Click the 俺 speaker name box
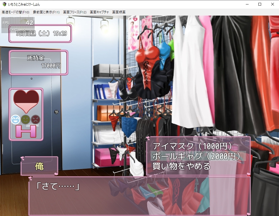The width and height of the screenshot is (279, 216). pos(39,166)
